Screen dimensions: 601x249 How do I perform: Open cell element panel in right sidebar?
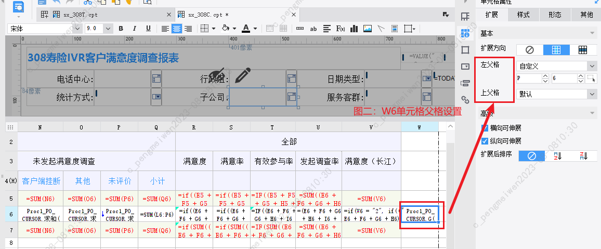(x=465, y=17)
